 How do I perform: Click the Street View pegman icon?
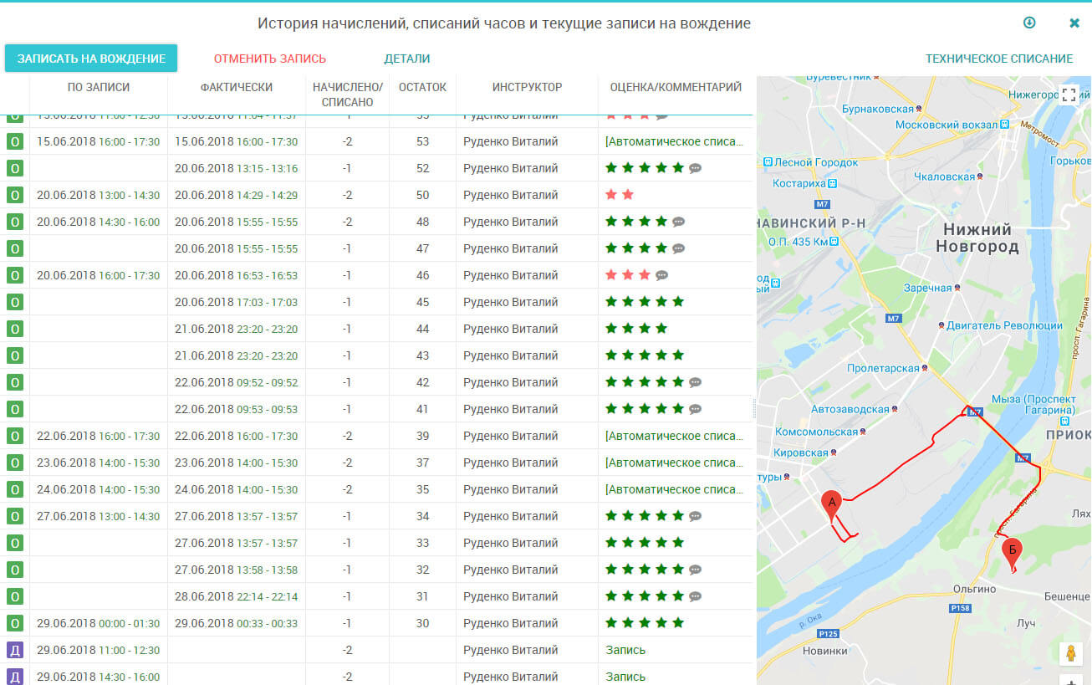(x=1070, y=653)
